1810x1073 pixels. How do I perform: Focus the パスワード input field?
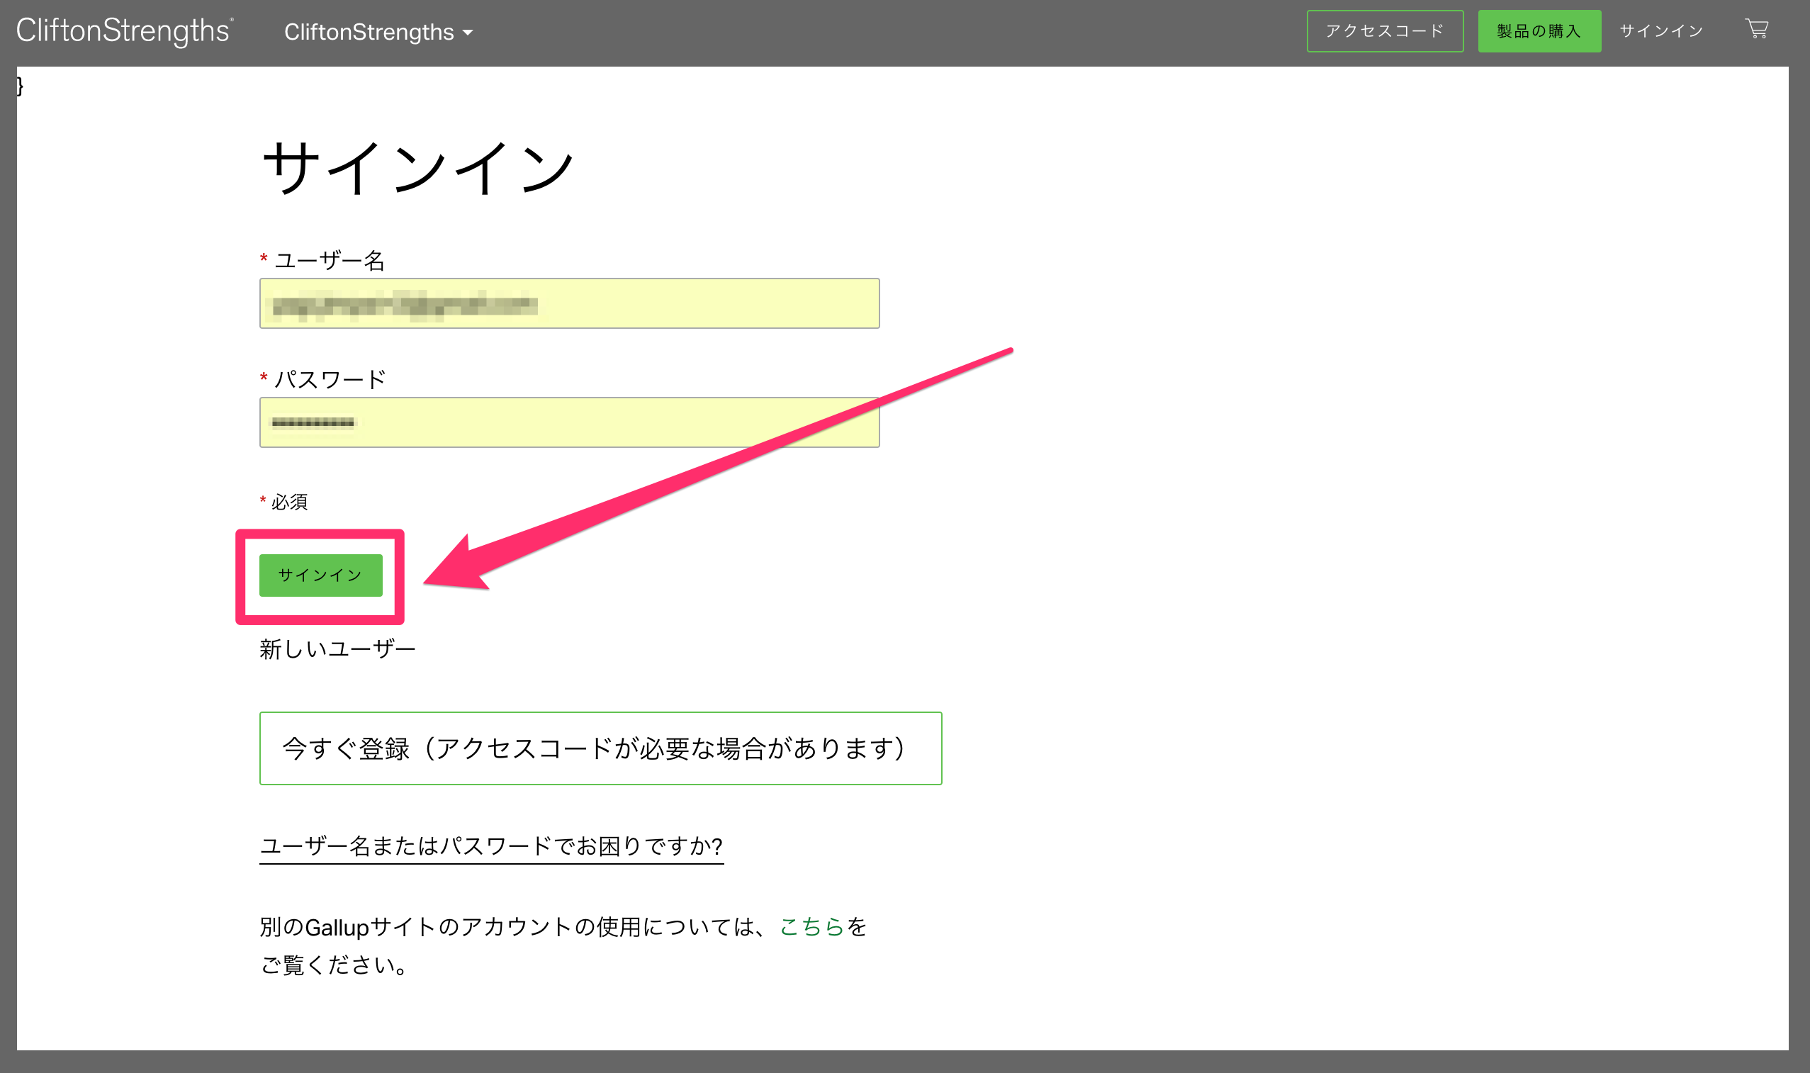(570, 422)
